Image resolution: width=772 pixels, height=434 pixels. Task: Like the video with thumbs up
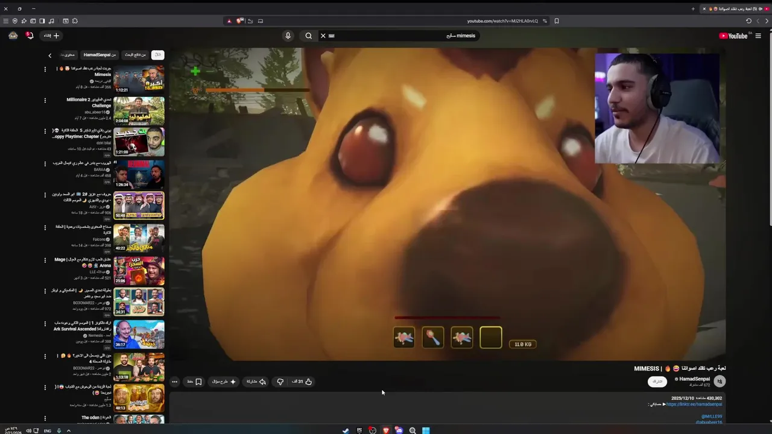click(302, 382)
